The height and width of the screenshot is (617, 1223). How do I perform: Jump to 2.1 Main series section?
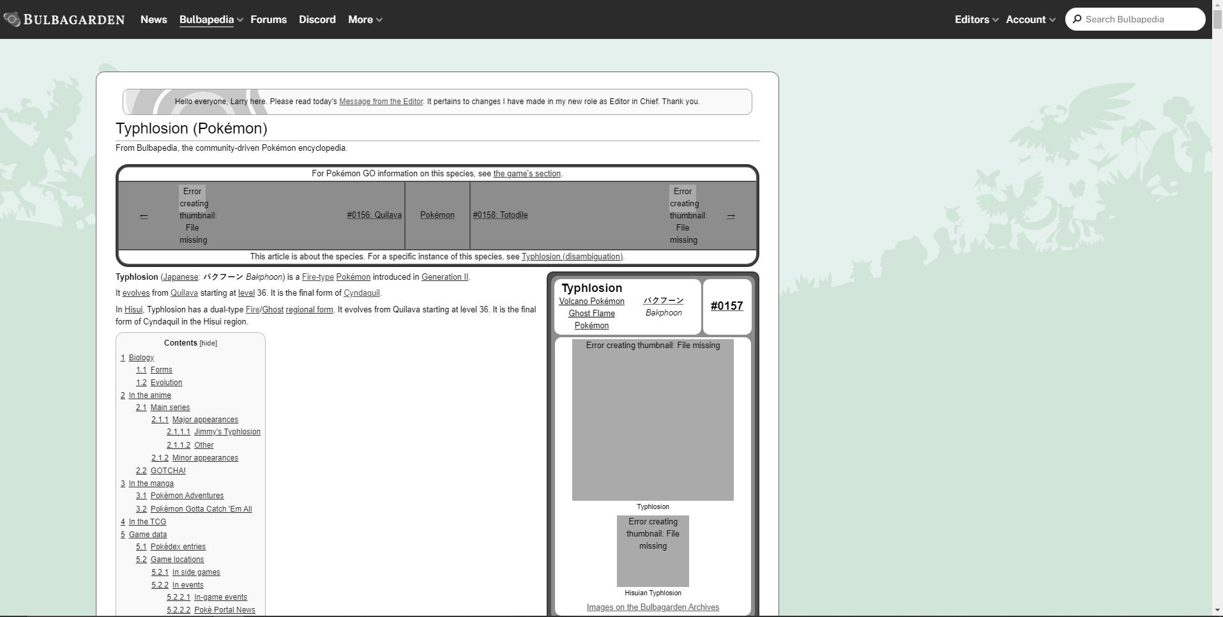tap(163, 408)
